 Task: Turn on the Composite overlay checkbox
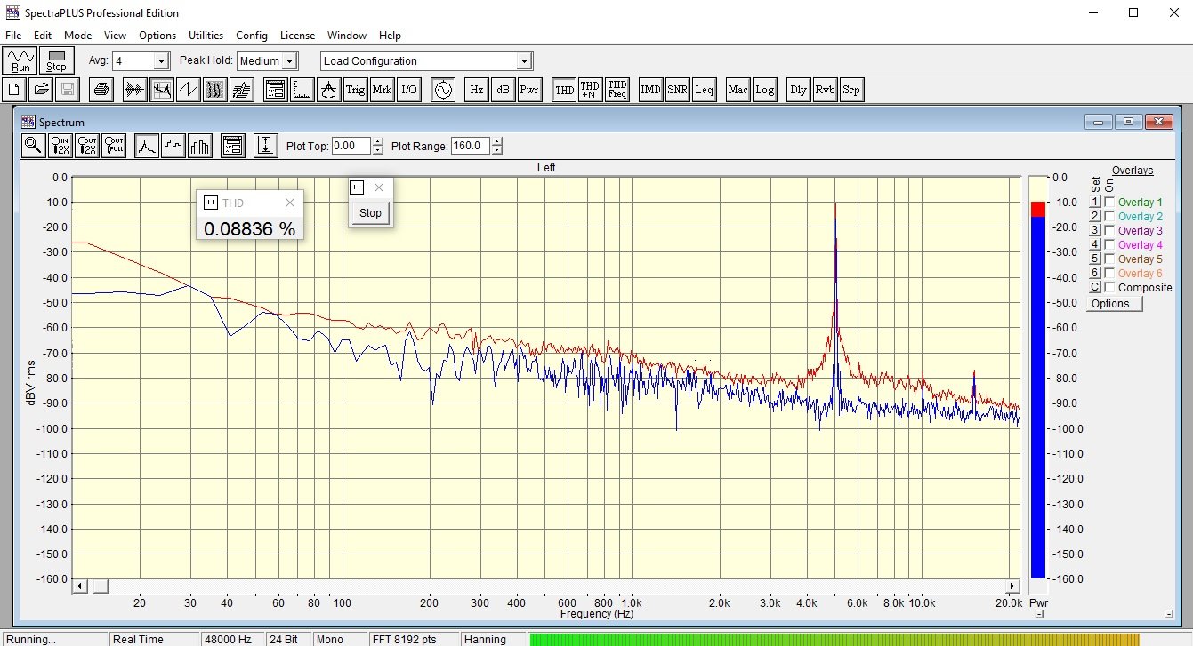coord(1108,288)
